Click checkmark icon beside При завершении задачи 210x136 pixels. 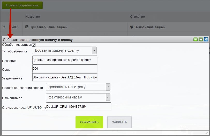click(x=27, y=27)
